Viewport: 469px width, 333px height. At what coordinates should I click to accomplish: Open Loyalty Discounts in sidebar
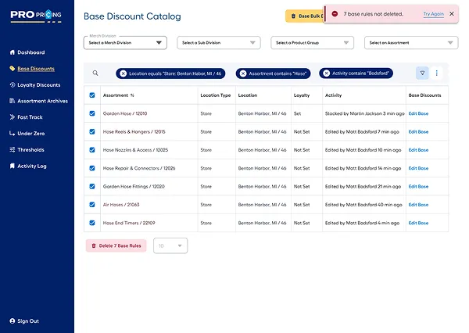click(x=39, y=84)
